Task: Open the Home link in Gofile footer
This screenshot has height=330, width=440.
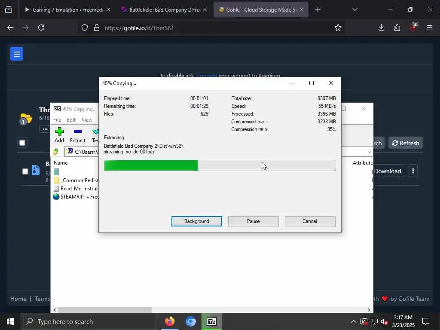Action: click(18, 299)
